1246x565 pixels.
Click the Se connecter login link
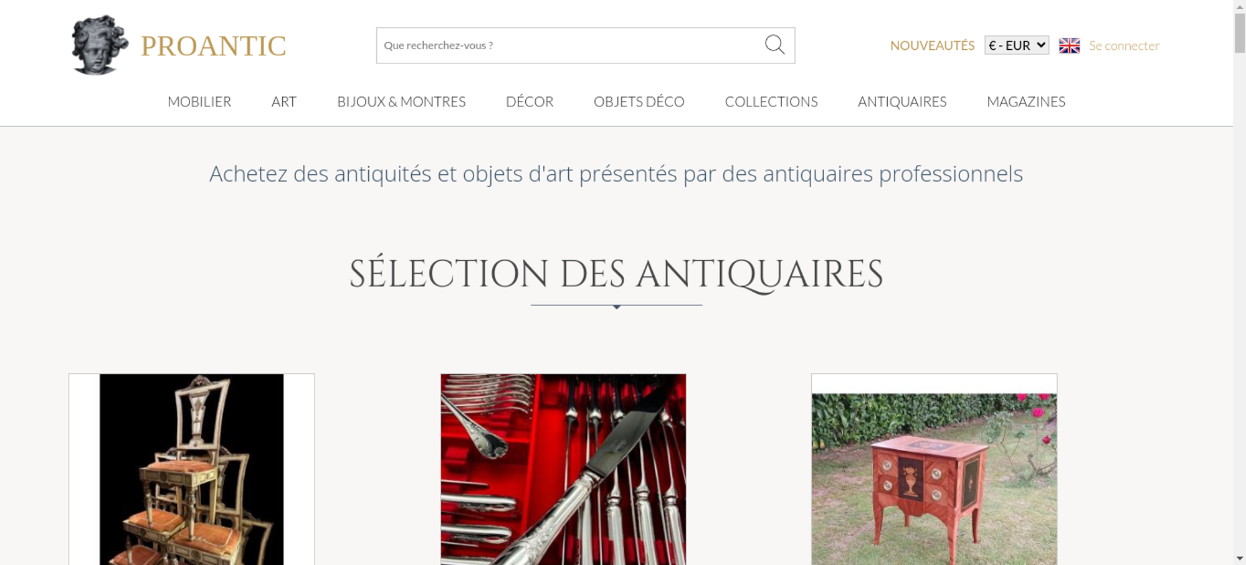tap(1124, 45)
